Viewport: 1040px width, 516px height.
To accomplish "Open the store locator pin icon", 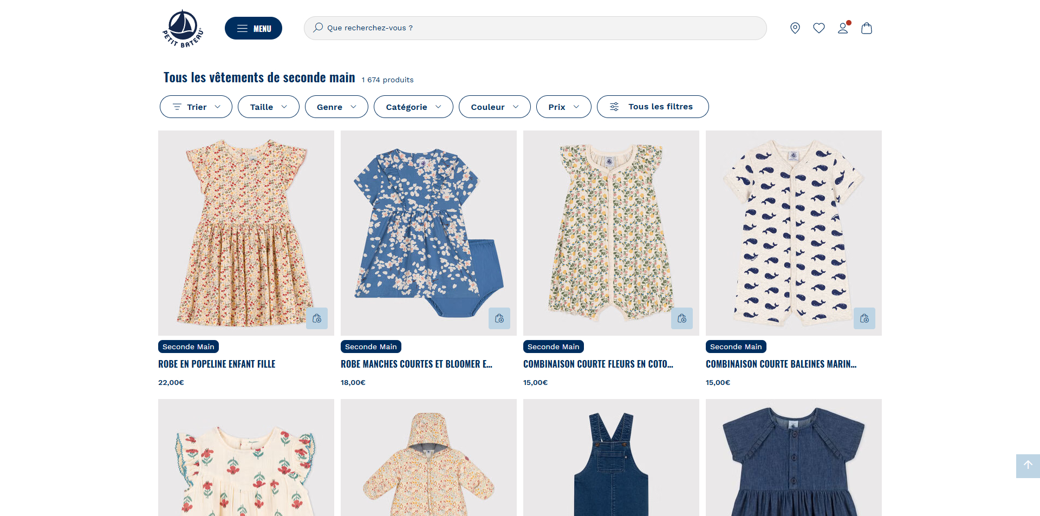I will pyautogui.click(x=795, y=28).
